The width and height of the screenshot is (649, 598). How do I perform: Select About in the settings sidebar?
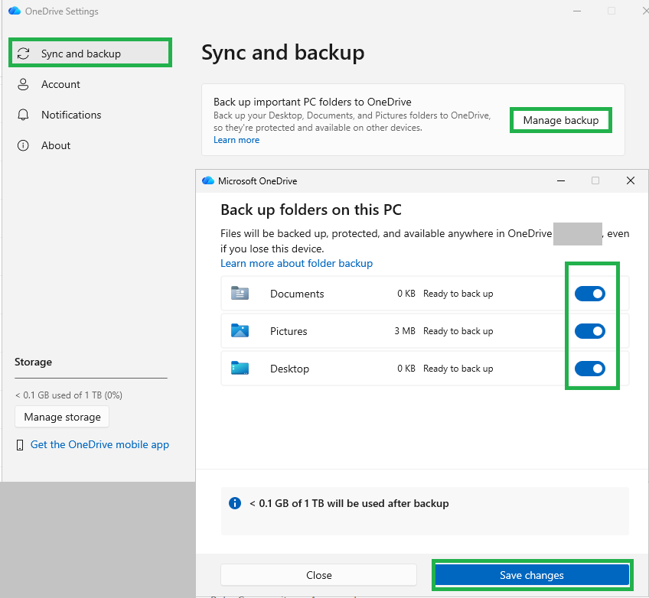click(x=56, y=145)
